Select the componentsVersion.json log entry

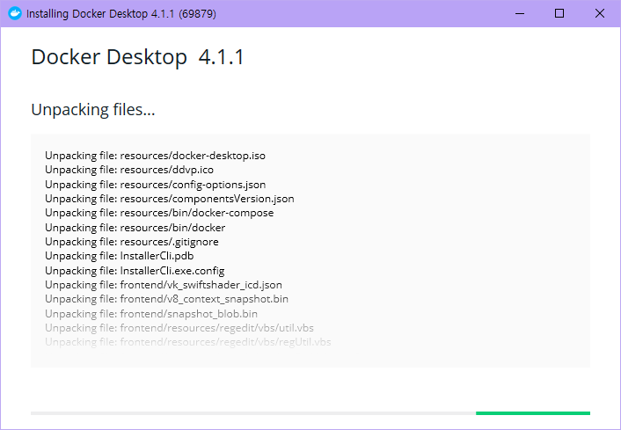169,199
